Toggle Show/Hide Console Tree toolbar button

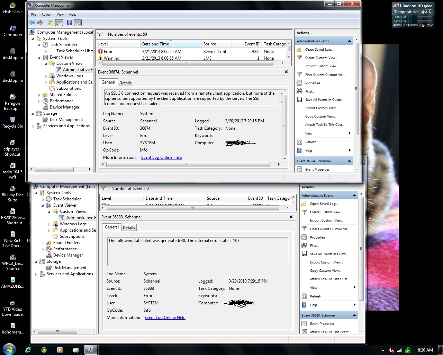point(59,23)
